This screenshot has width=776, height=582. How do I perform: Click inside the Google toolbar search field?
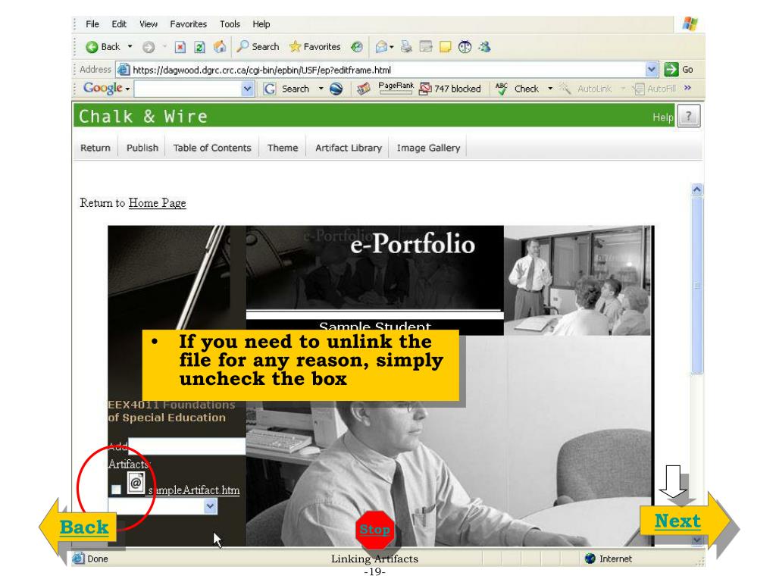(188, 89)
